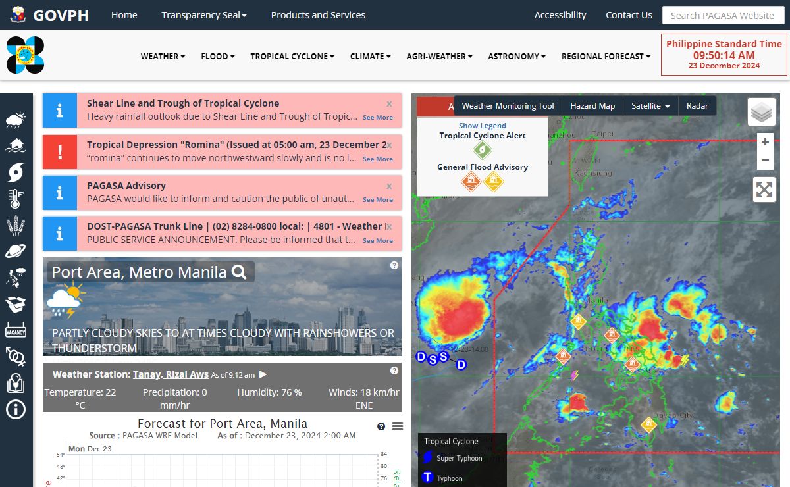Click help icon on city weather banner
790x487 pixels.
pyautogui.click(x=394, y=265)
